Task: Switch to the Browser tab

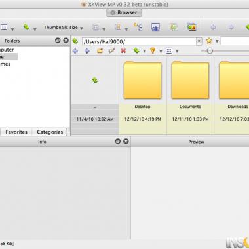Action: tap(125, 12)
